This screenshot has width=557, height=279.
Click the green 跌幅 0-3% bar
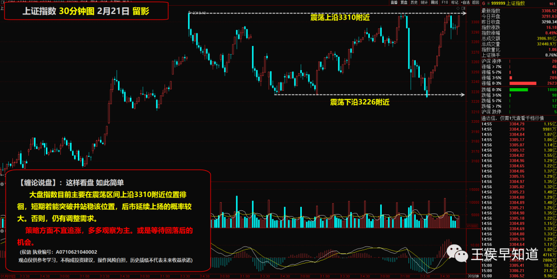point(519,90)
